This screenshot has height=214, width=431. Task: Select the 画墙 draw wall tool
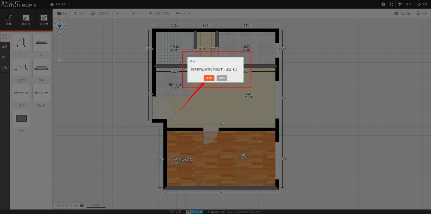coord(8,19)
